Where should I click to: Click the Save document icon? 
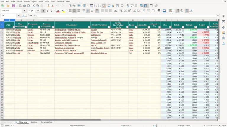(x=14, y=6)
